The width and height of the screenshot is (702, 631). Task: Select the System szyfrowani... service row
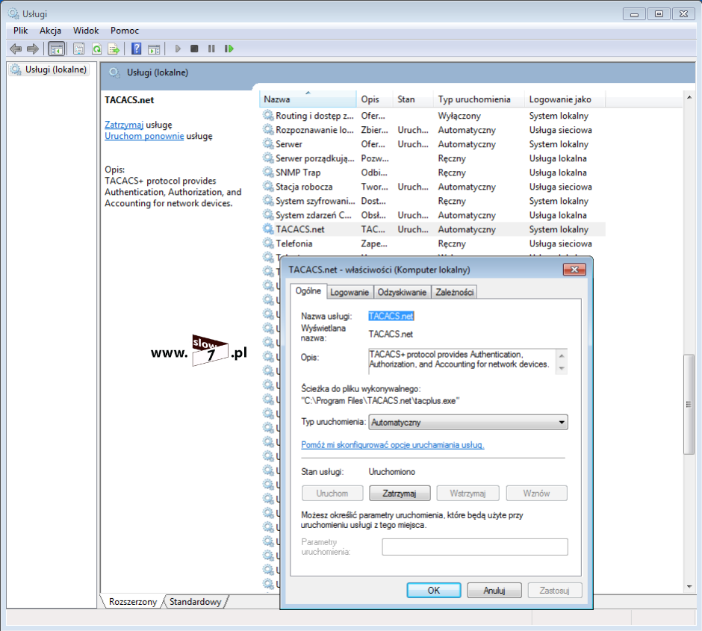[432, 200]
